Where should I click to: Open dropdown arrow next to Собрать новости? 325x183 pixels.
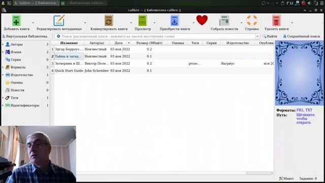pos(242,22)
